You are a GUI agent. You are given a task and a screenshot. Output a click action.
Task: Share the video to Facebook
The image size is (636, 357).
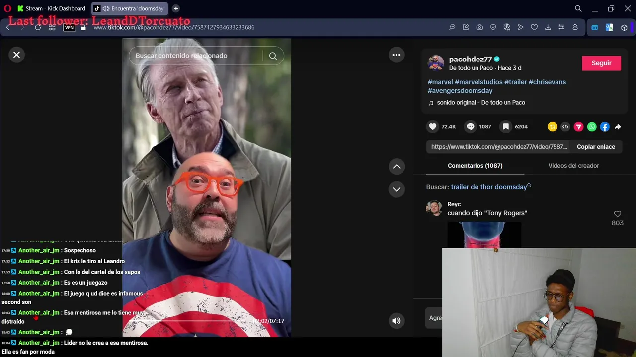tap(605, 127)
